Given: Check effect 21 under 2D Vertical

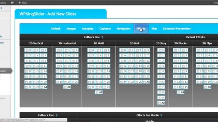Looking at the screenshot, I should coord(27,87).
